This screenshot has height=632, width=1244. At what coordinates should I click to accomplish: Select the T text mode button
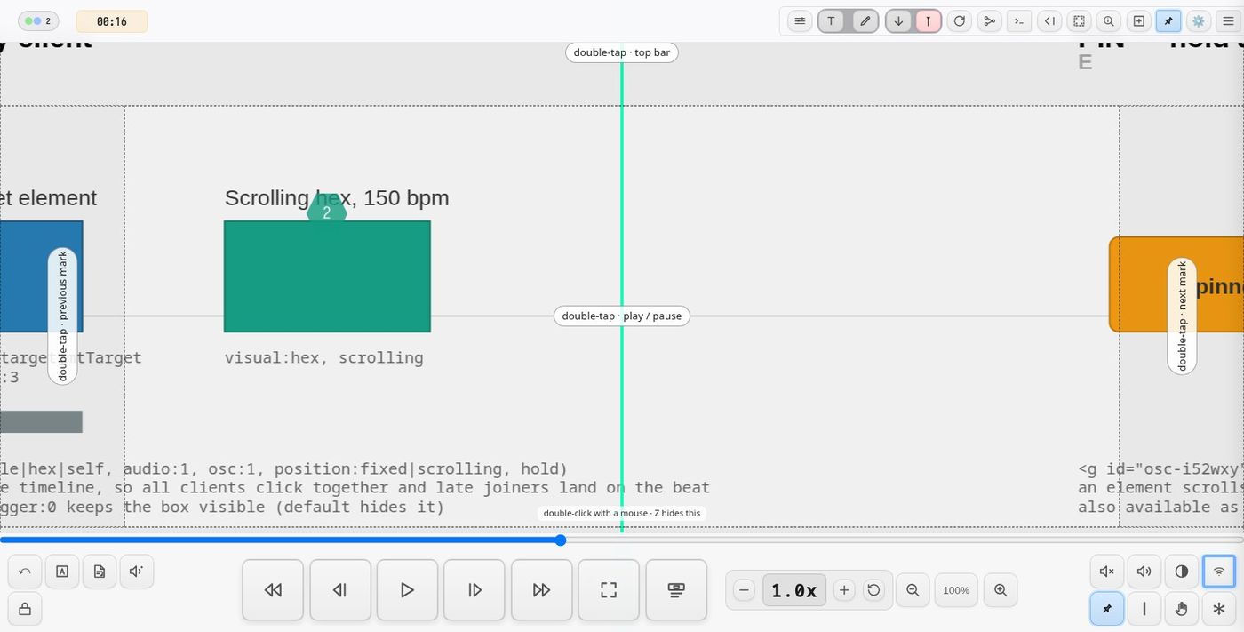coord(831,21)
